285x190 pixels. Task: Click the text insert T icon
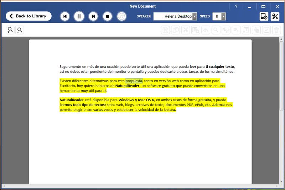[x=246, y=30]
